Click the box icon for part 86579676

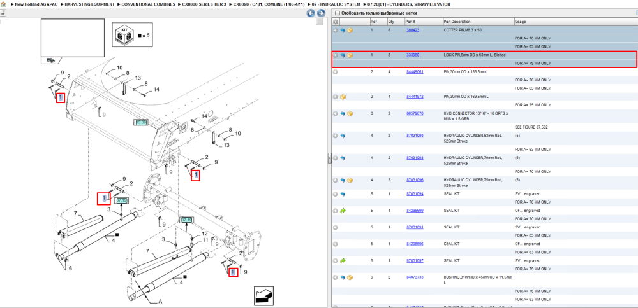tap(350, 114)
